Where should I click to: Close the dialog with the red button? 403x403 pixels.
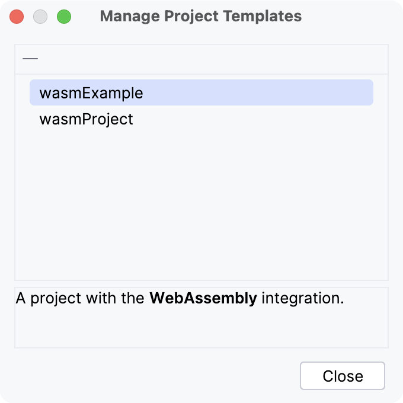pos(17,17)
